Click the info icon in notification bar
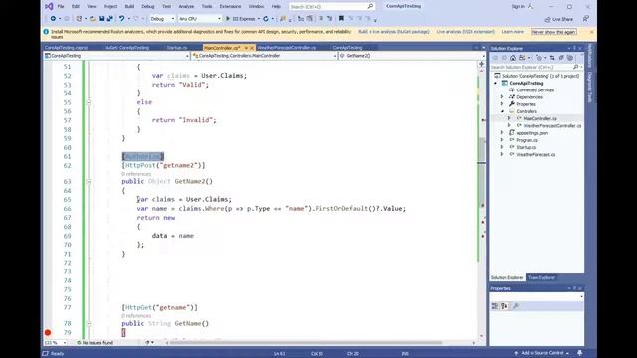The width and height of the screenshot is (637, 358). coord(46,32)
